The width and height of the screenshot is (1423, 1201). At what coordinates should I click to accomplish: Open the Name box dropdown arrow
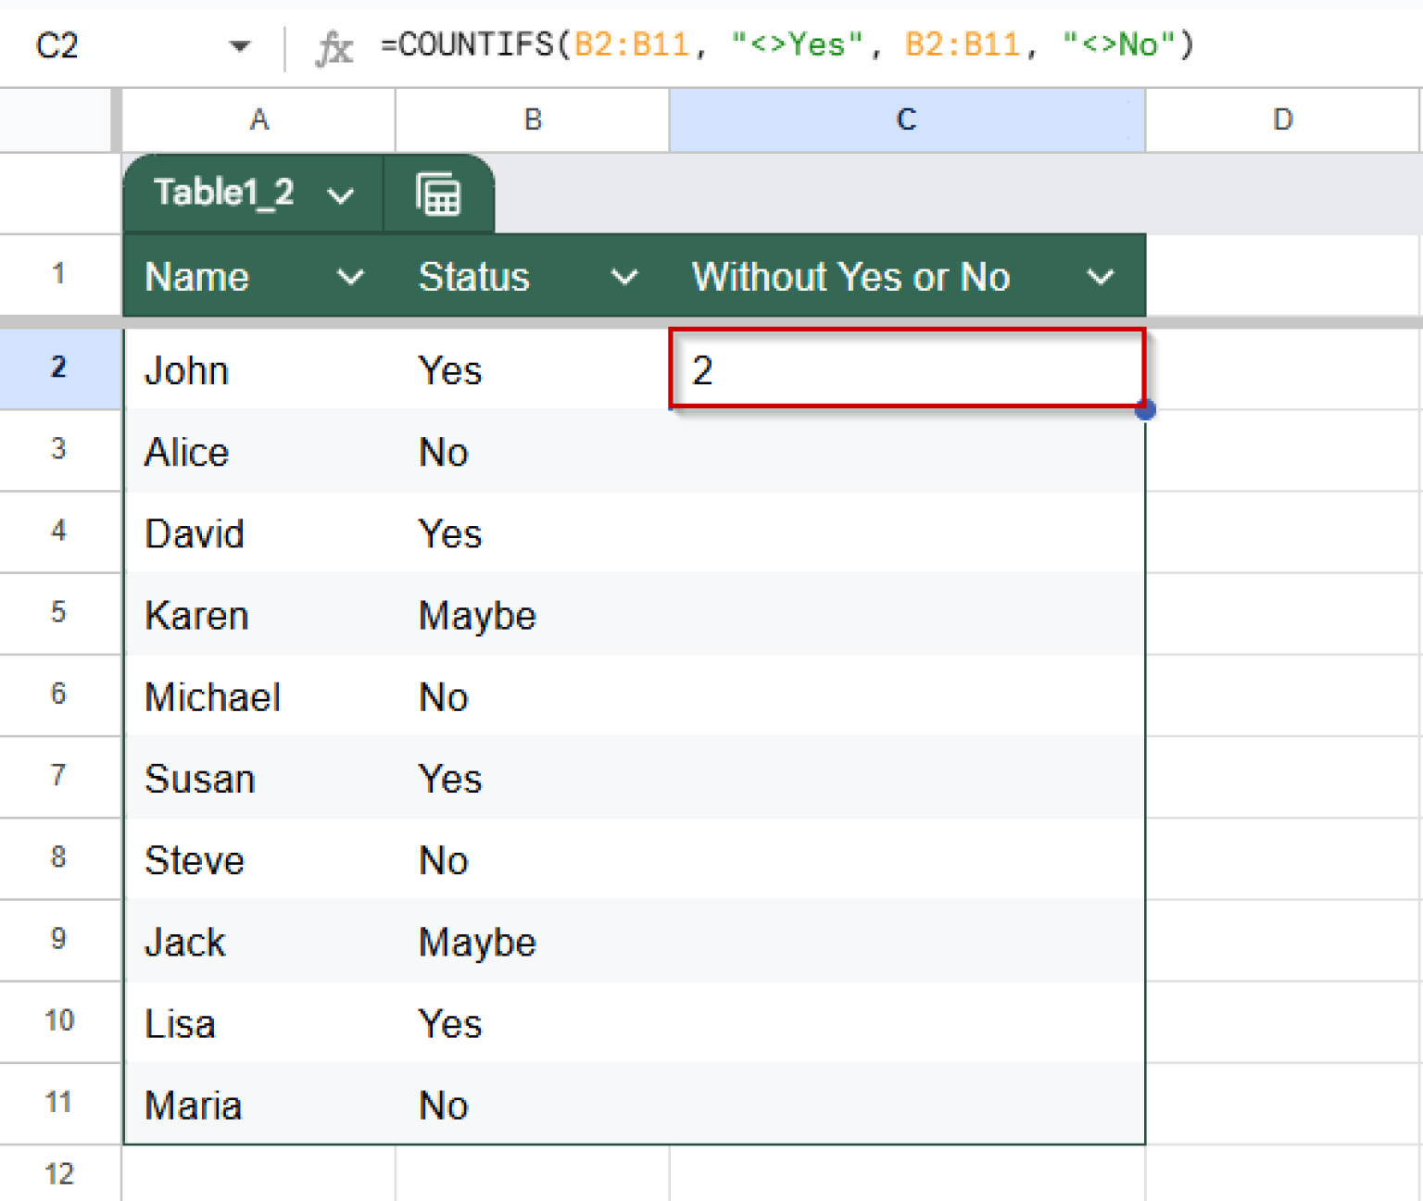pyautogui.click(x=240, y=45)
